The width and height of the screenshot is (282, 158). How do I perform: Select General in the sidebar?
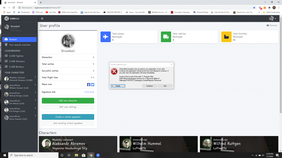pyautogui.click(x=19, y=39)
